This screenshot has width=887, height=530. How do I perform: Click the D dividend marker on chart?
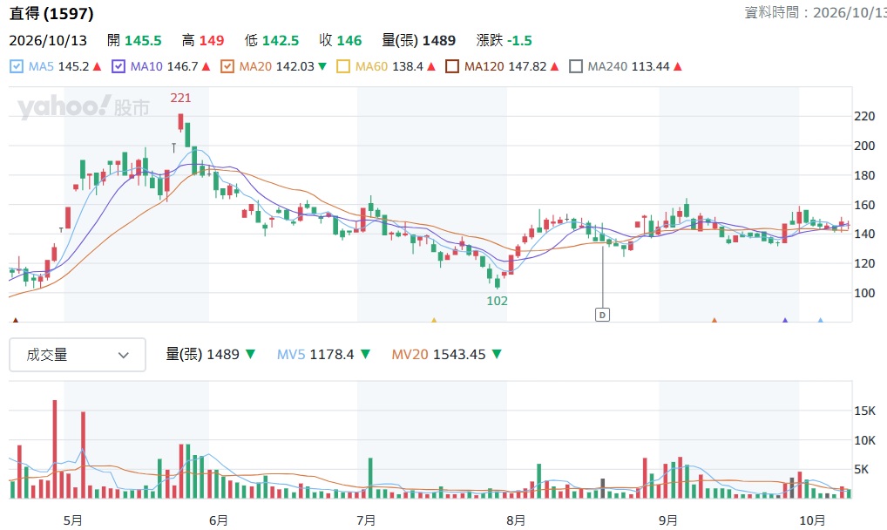click(602, 315)
